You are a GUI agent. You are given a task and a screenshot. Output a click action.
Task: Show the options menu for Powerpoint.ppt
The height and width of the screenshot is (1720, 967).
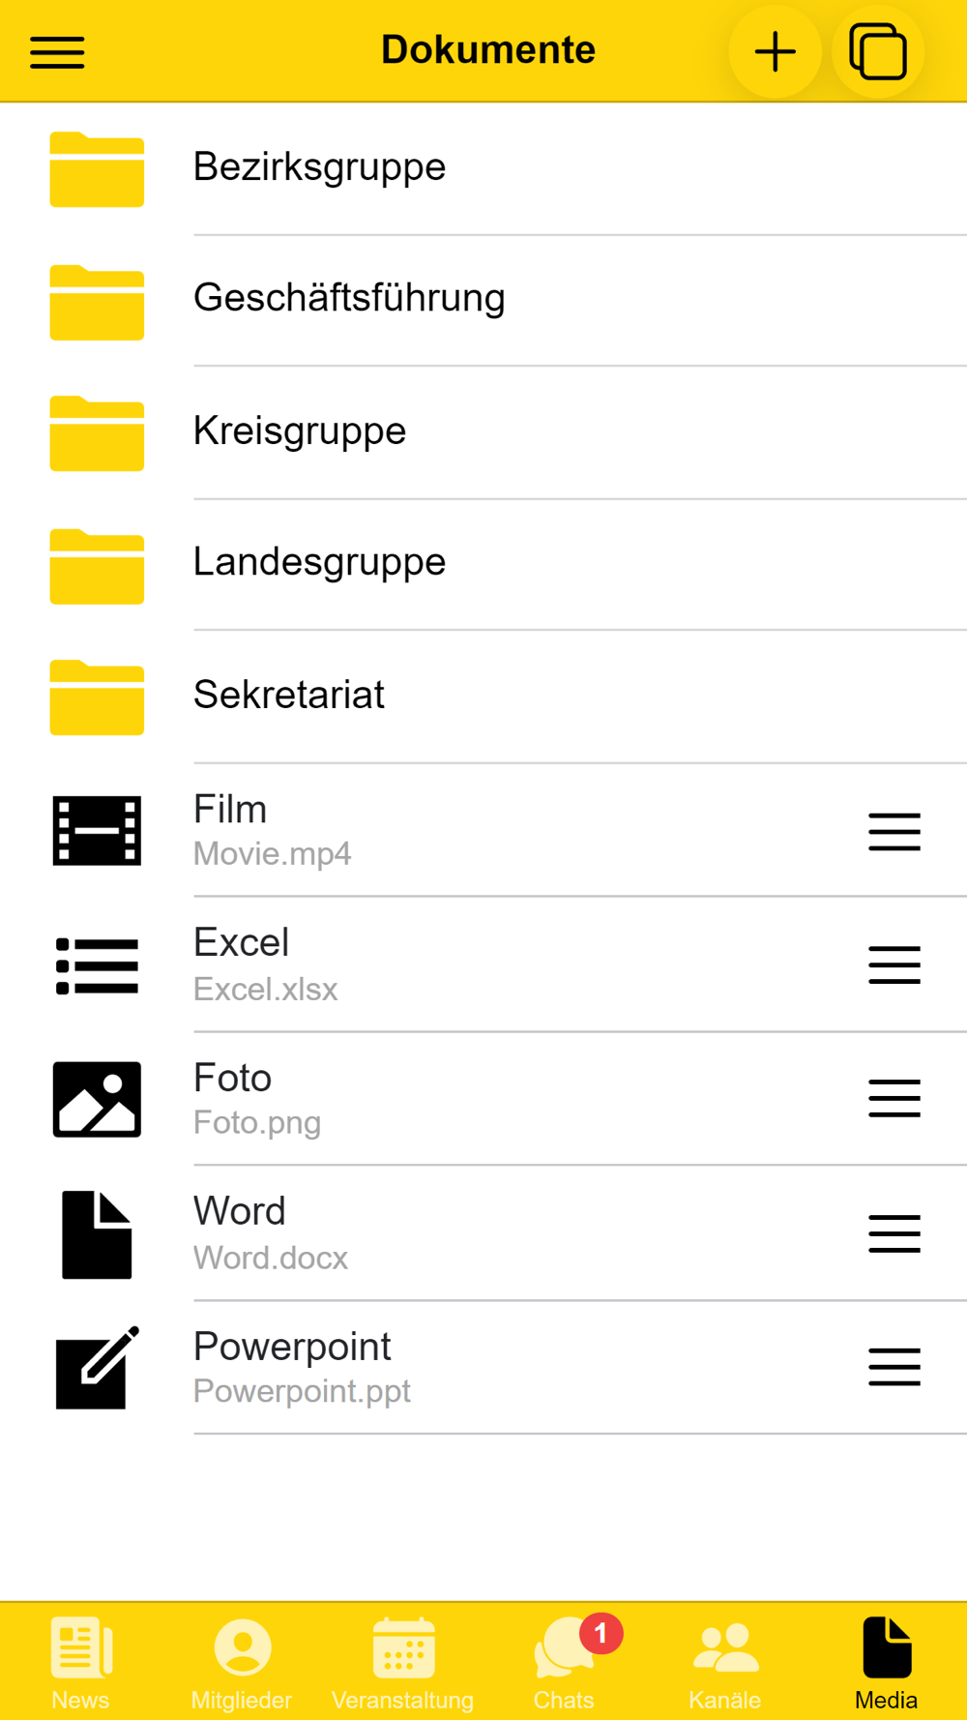[x=894, y=1367]
